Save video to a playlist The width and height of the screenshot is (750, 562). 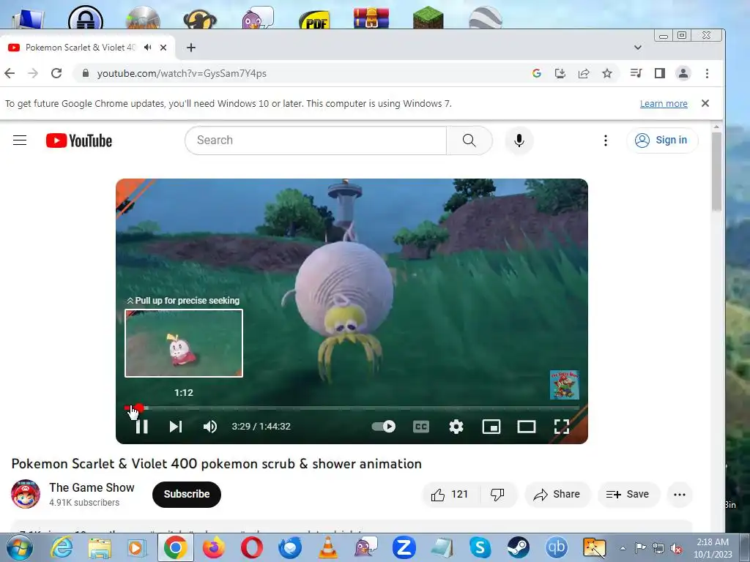(x=628, y=494)
